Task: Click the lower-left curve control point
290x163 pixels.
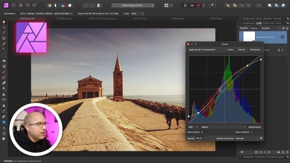Action: click(188, 116)
